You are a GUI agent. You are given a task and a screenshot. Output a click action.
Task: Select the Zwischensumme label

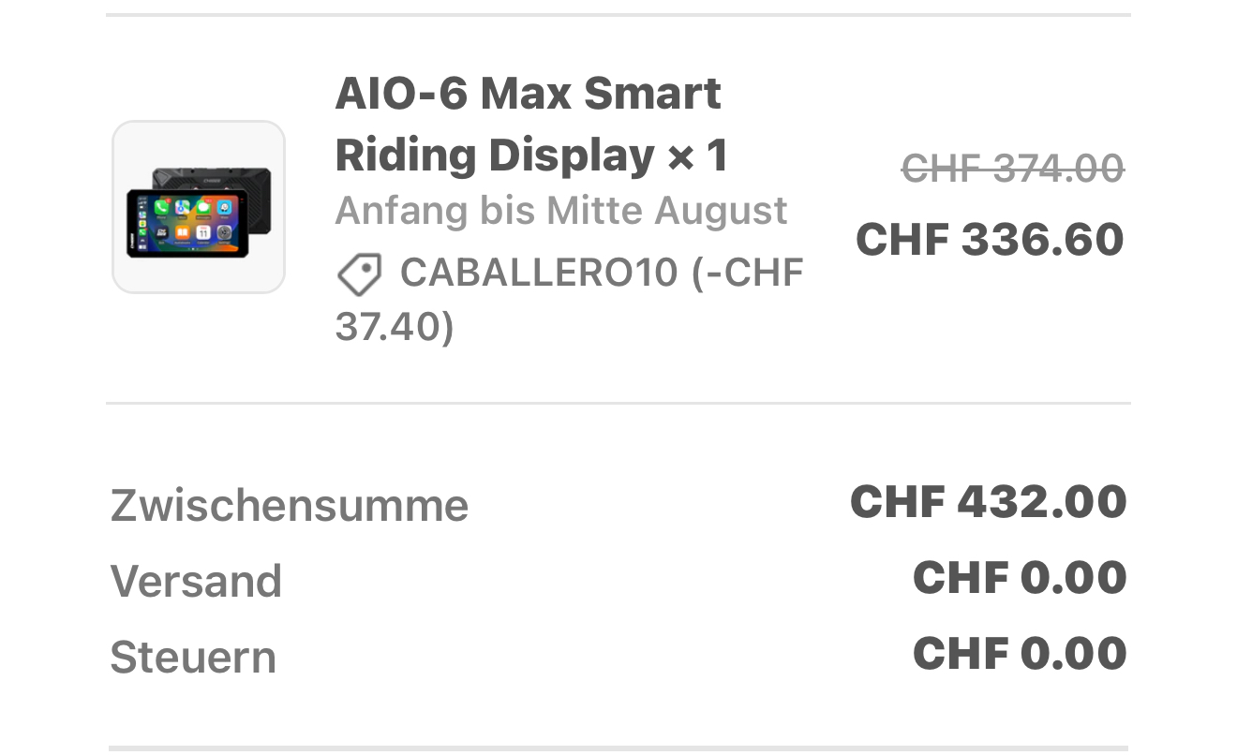pos(290,506)
